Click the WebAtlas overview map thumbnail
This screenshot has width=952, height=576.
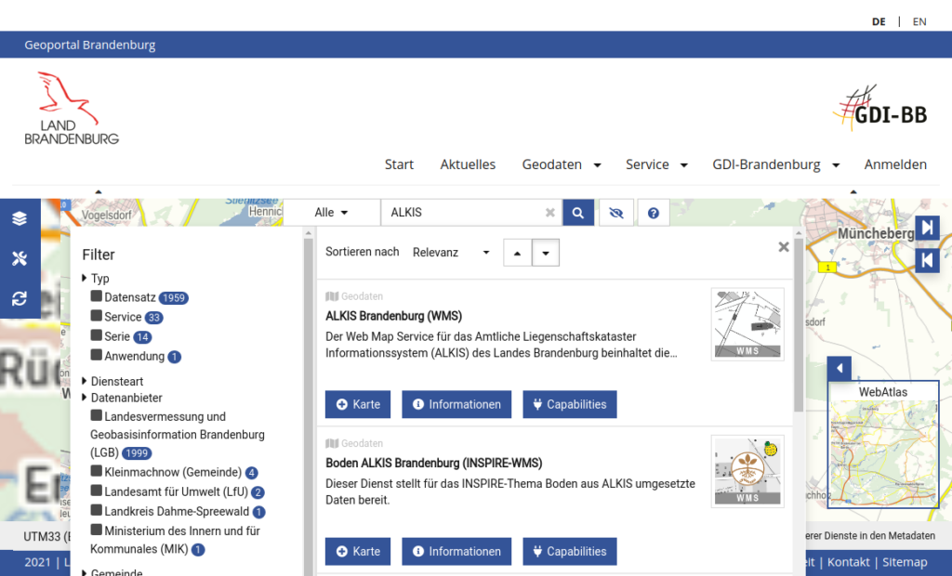883,455
